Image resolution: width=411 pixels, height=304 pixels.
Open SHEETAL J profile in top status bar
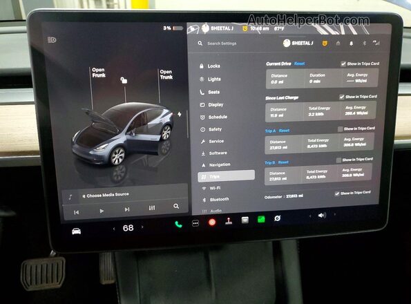[x=218, y=28]
